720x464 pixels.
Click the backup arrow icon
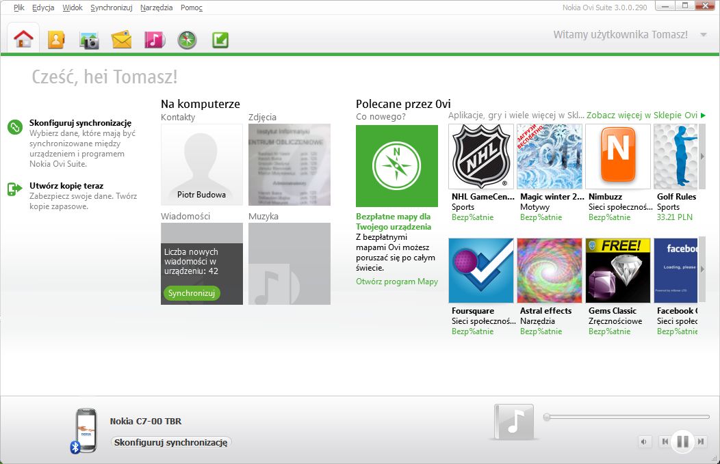click(14, 189)
